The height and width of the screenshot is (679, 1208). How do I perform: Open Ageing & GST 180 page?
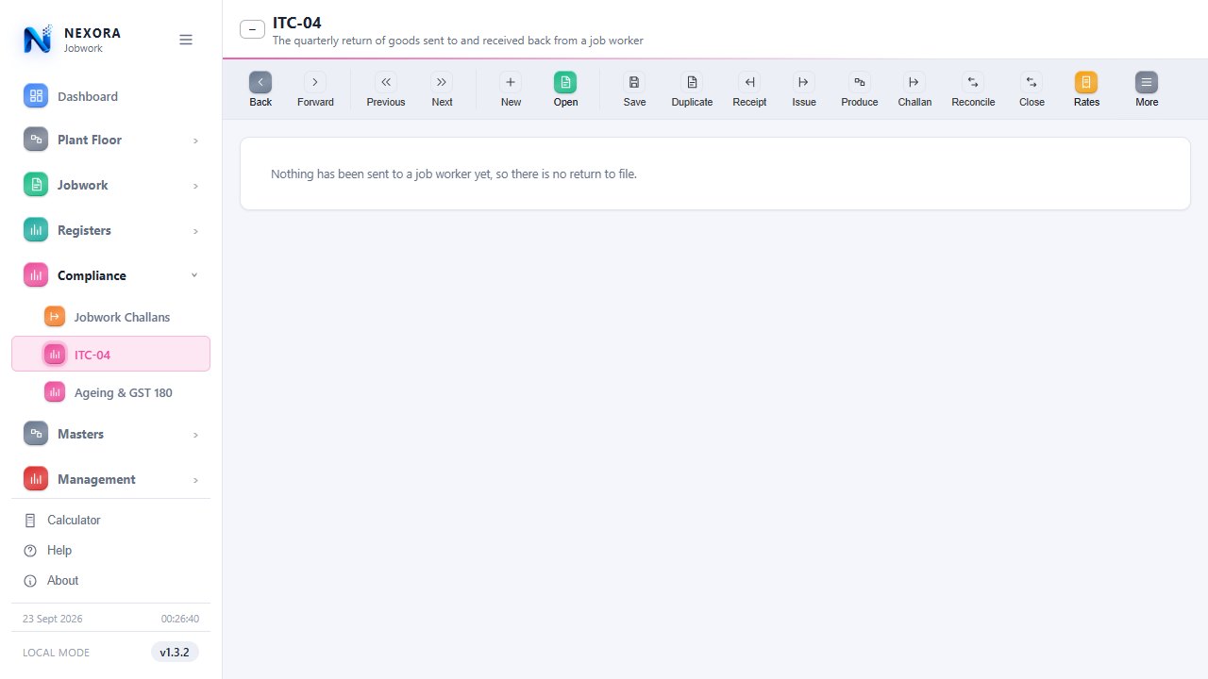click(x=111, y=392)
